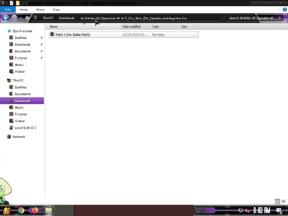Screen dimensions: 288x216
Task: Switch to Details view layout icon
Action: 278,201
